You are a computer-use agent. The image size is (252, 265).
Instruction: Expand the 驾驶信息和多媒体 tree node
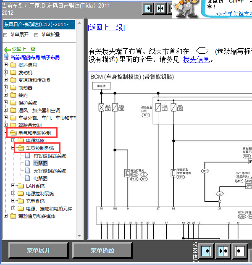(x=5, y=215)
